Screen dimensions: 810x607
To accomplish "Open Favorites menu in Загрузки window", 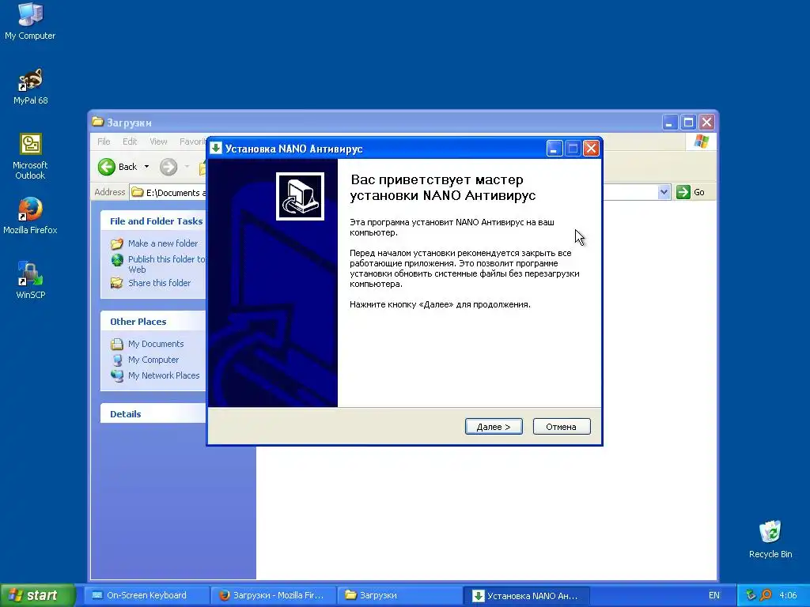I will 192,141.
